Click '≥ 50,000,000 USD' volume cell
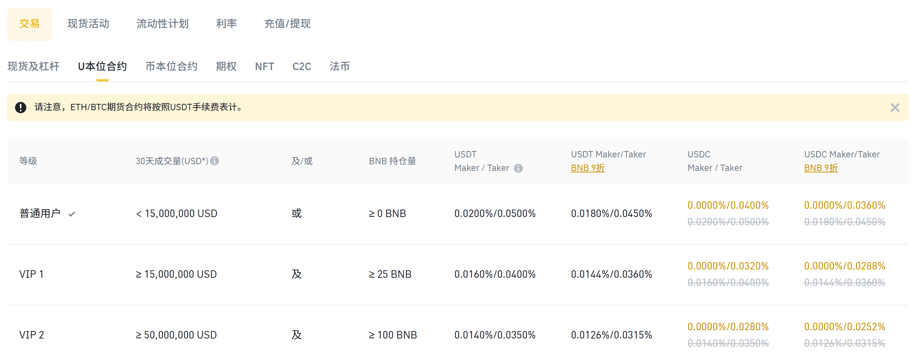 [x=176, y=335]
